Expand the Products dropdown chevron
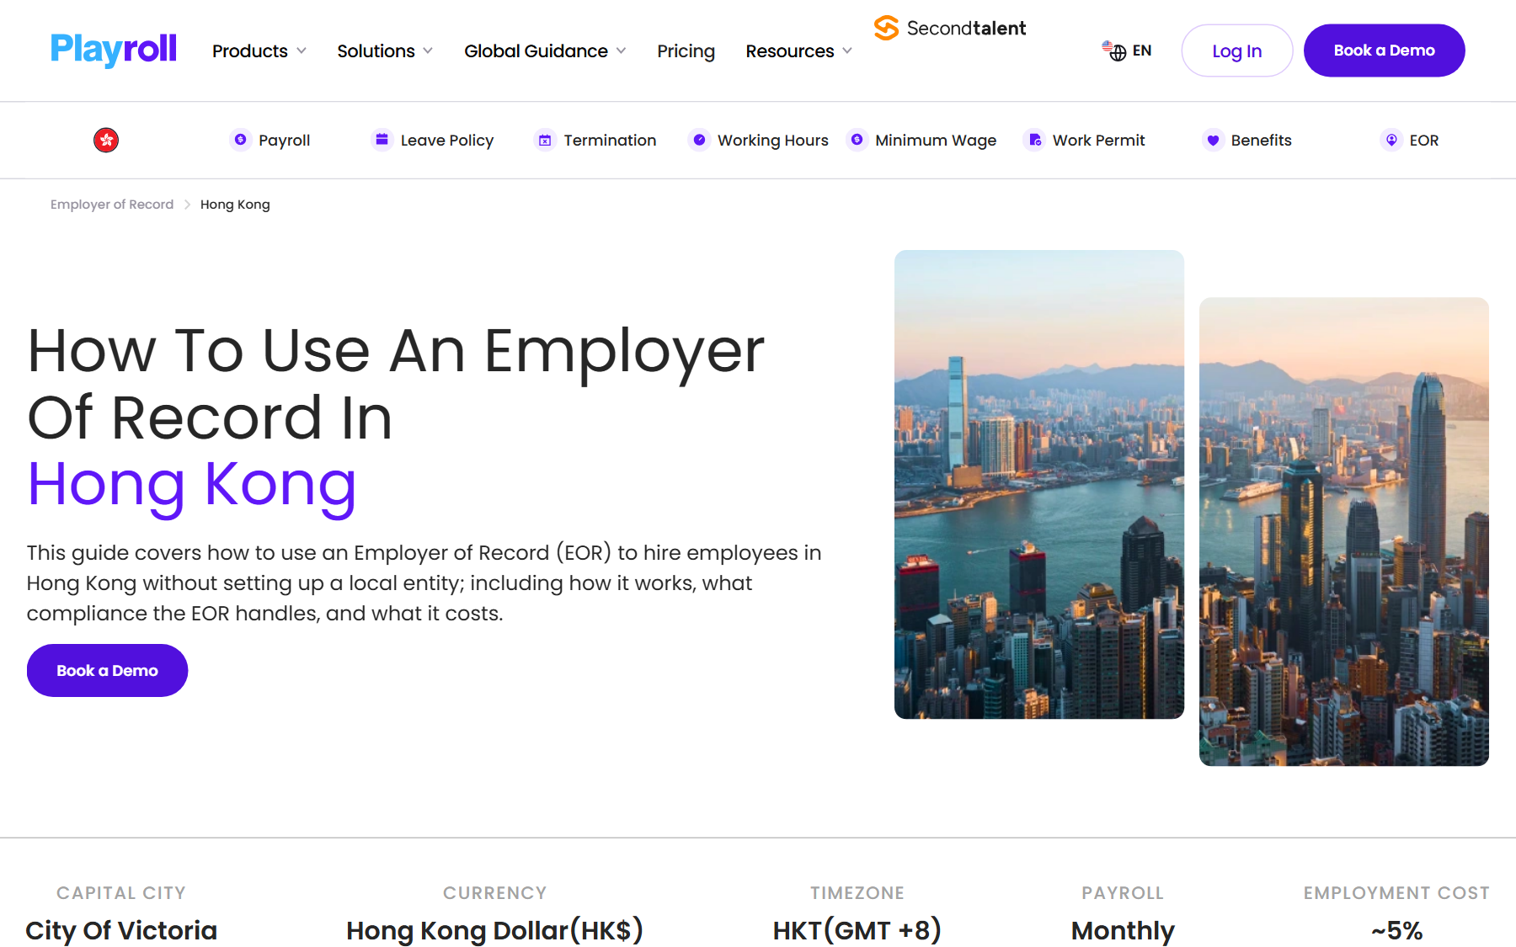 click(x=302, y=51)
